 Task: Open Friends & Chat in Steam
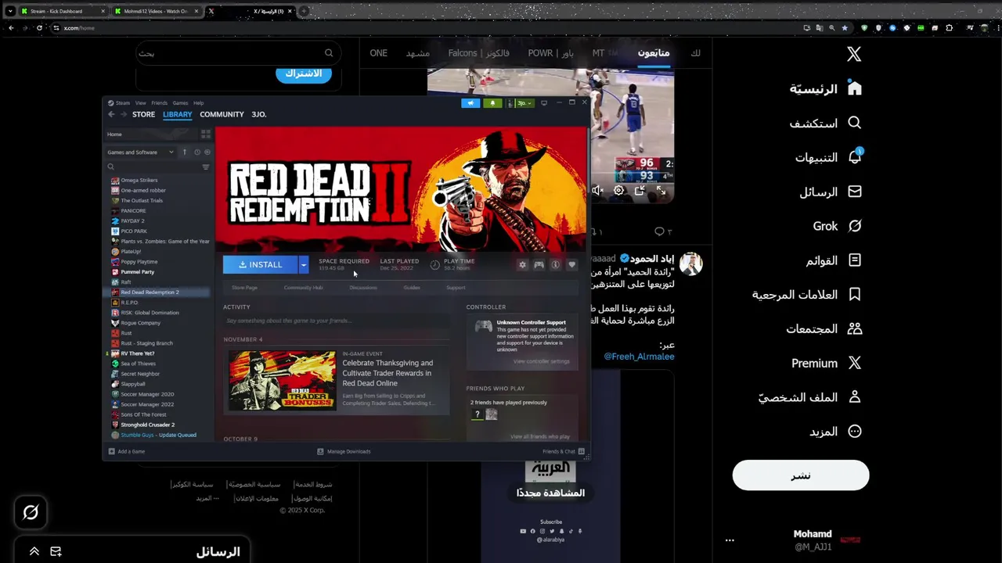[x=564, y=451]
